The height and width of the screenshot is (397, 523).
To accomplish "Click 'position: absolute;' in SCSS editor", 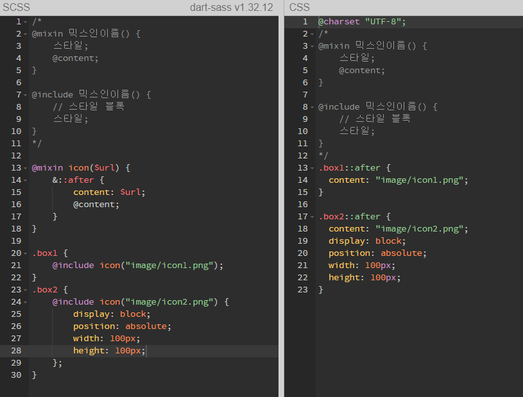I will point(122,326).
